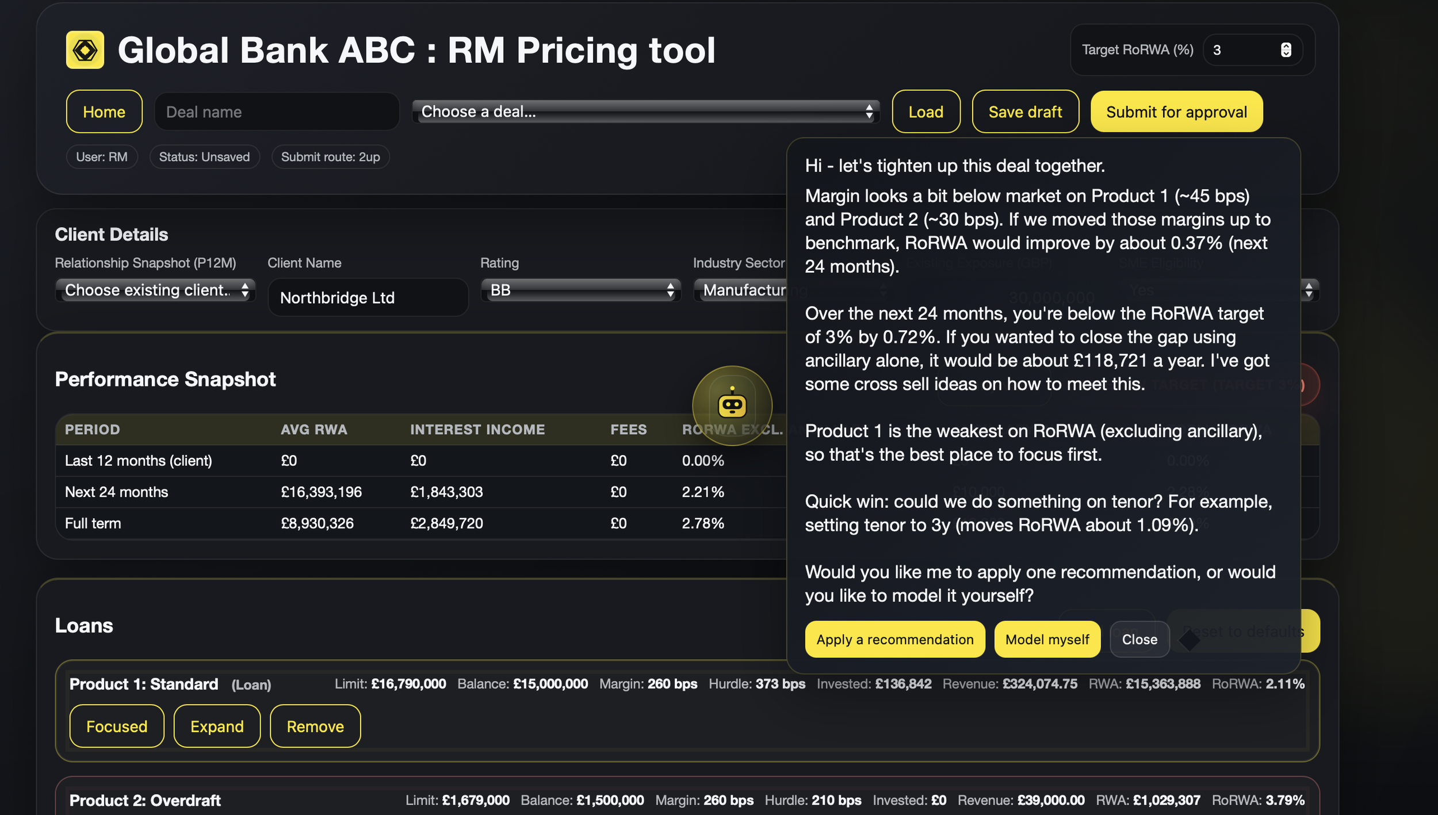Open the Choose a deal dropdown
1438x815 pixels.
coord(645,112)
